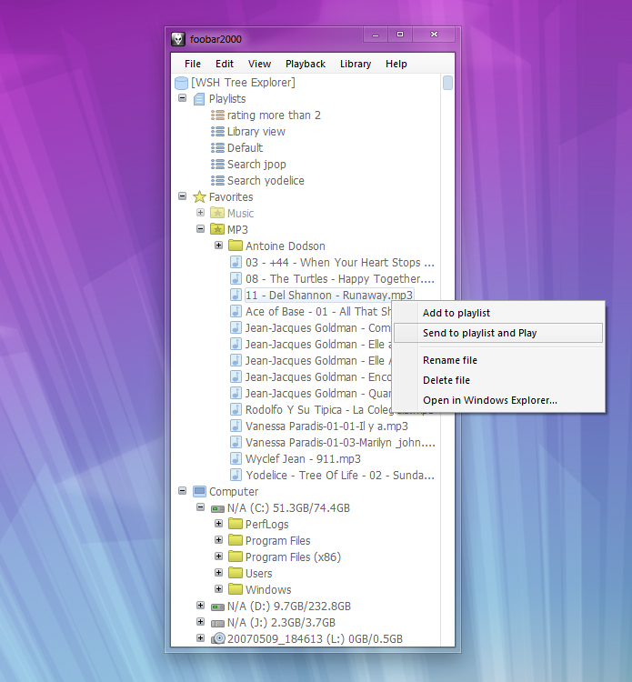Click the J: removable drive icon
The height and width of the screenshot is (682, 632).
click(x=217, y=623)
